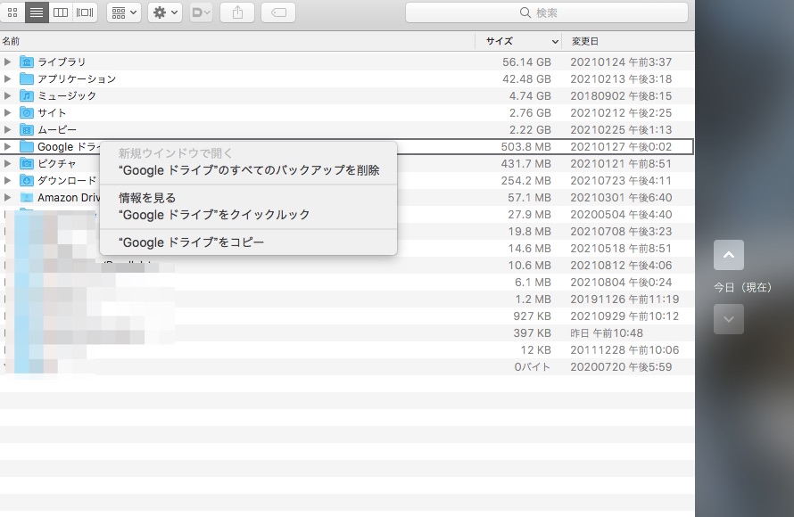Expand the アプリケーション folder
Image resolution: width=794 pixels, height=517 pixels.
pos(7,79)
